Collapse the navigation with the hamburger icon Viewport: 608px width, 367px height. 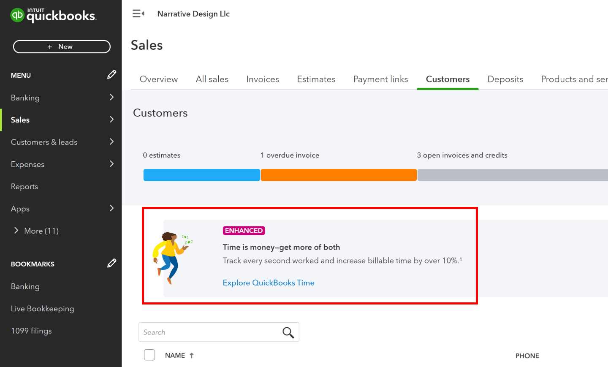[138, 14]
